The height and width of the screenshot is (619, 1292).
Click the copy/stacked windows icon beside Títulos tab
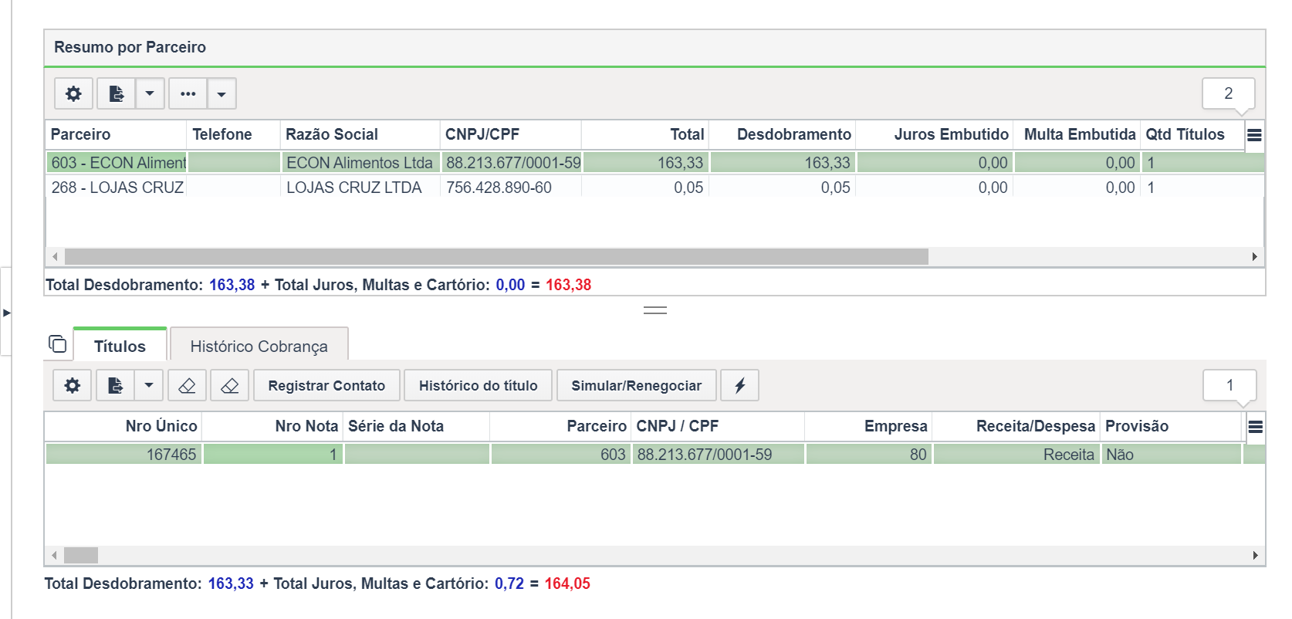click(x=58, y=343)
